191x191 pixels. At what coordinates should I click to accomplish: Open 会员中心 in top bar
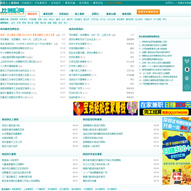pos(170,3)
